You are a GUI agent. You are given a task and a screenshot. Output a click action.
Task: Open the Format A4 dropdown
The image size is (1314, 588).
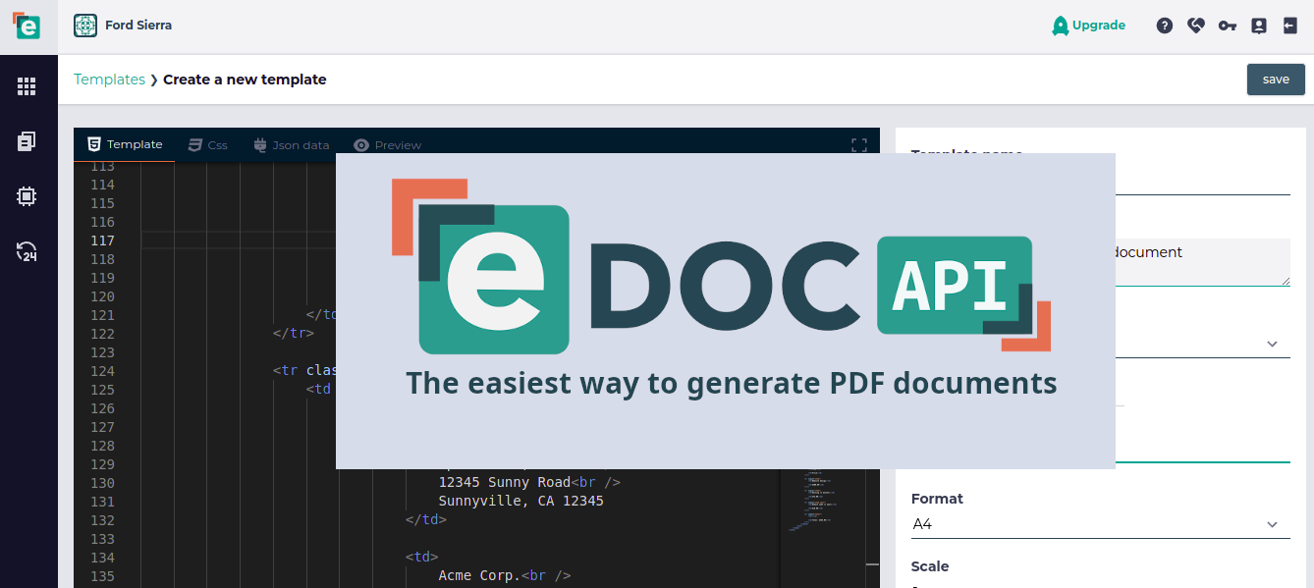1100,524
